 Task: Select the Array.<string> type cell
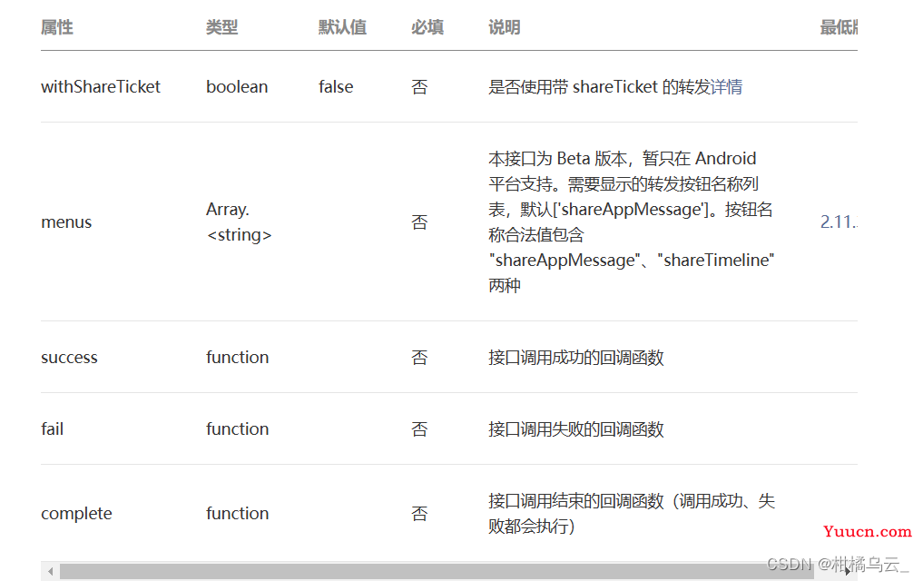pos(239,222)
